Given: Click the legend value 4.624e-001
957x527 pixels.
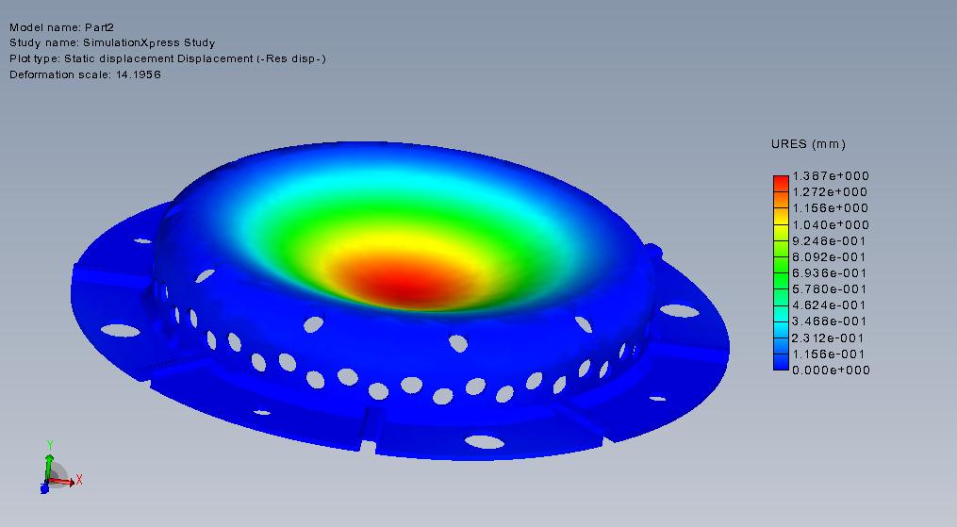Looking at the screenshot, I should (829, 305).
